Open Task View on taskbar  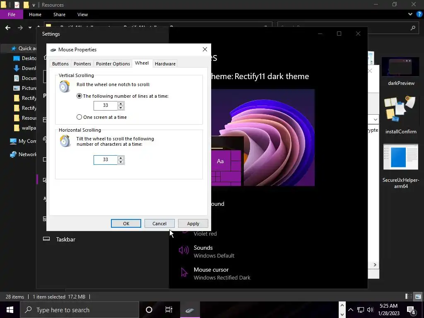point(169,310)
